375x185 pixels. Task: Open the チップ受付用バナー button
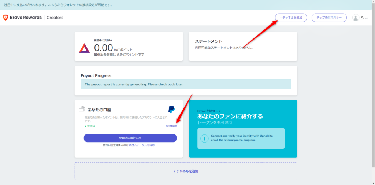click(x=329, y=18)
